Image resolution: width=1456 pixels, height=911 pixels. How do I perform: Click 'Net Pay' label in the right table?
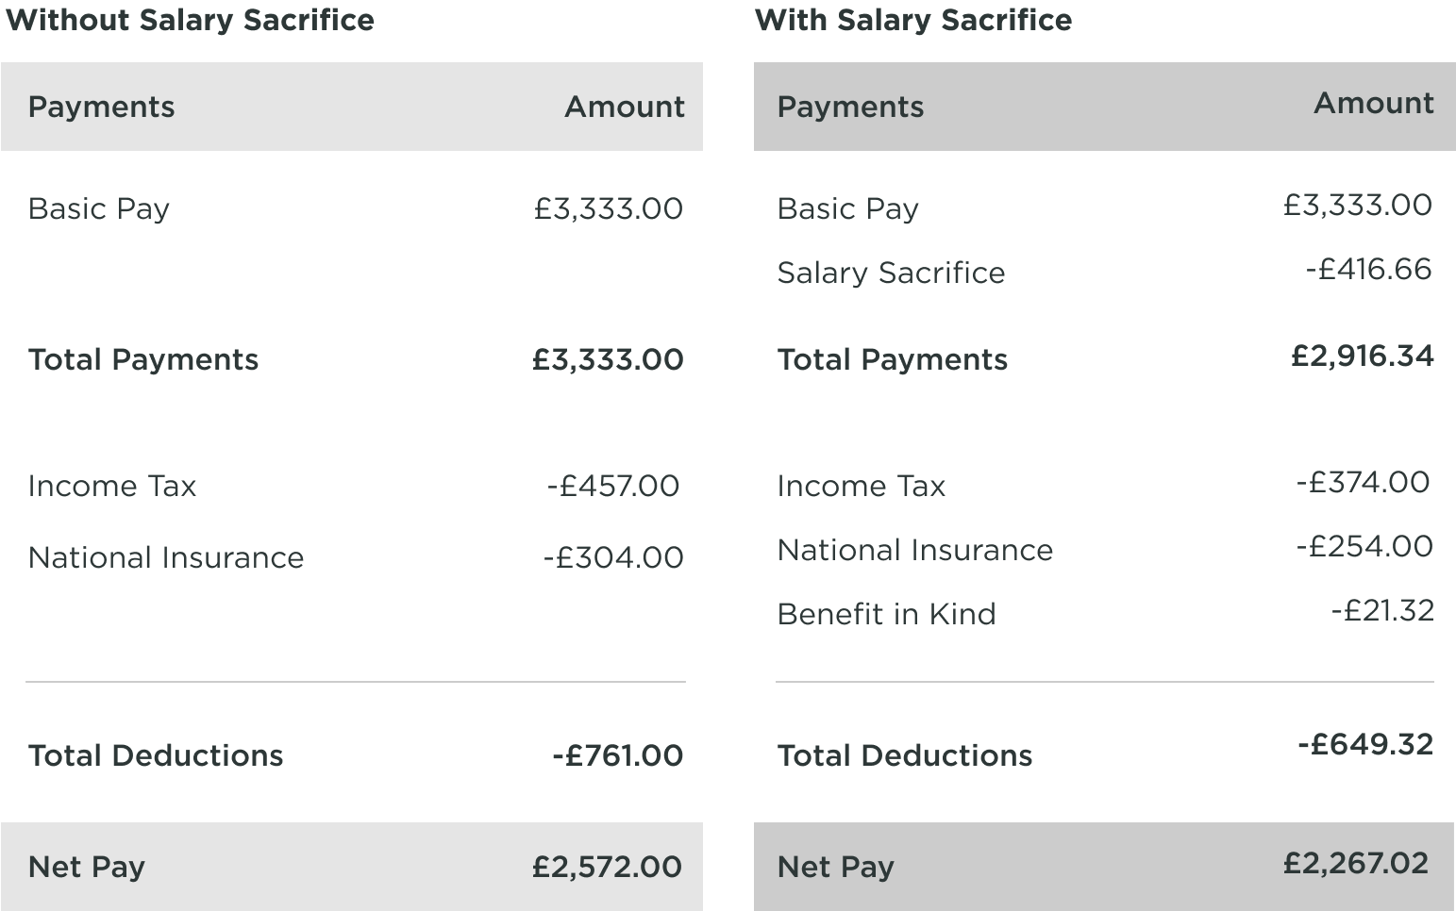tap(835, 867)
